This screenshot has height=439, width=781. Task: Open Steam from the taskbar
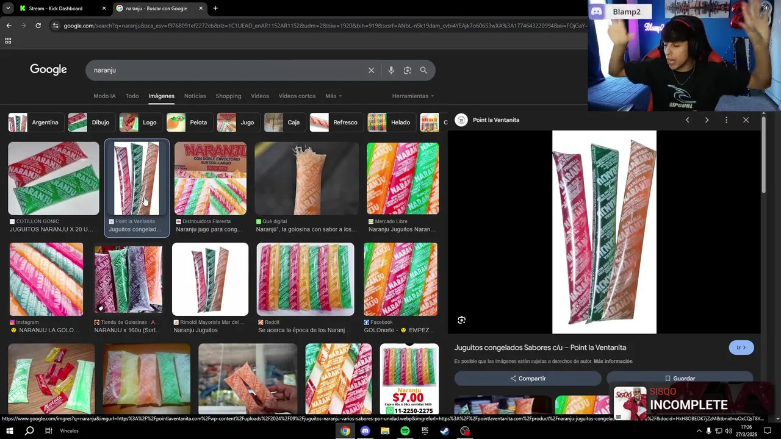pos(445,430)
